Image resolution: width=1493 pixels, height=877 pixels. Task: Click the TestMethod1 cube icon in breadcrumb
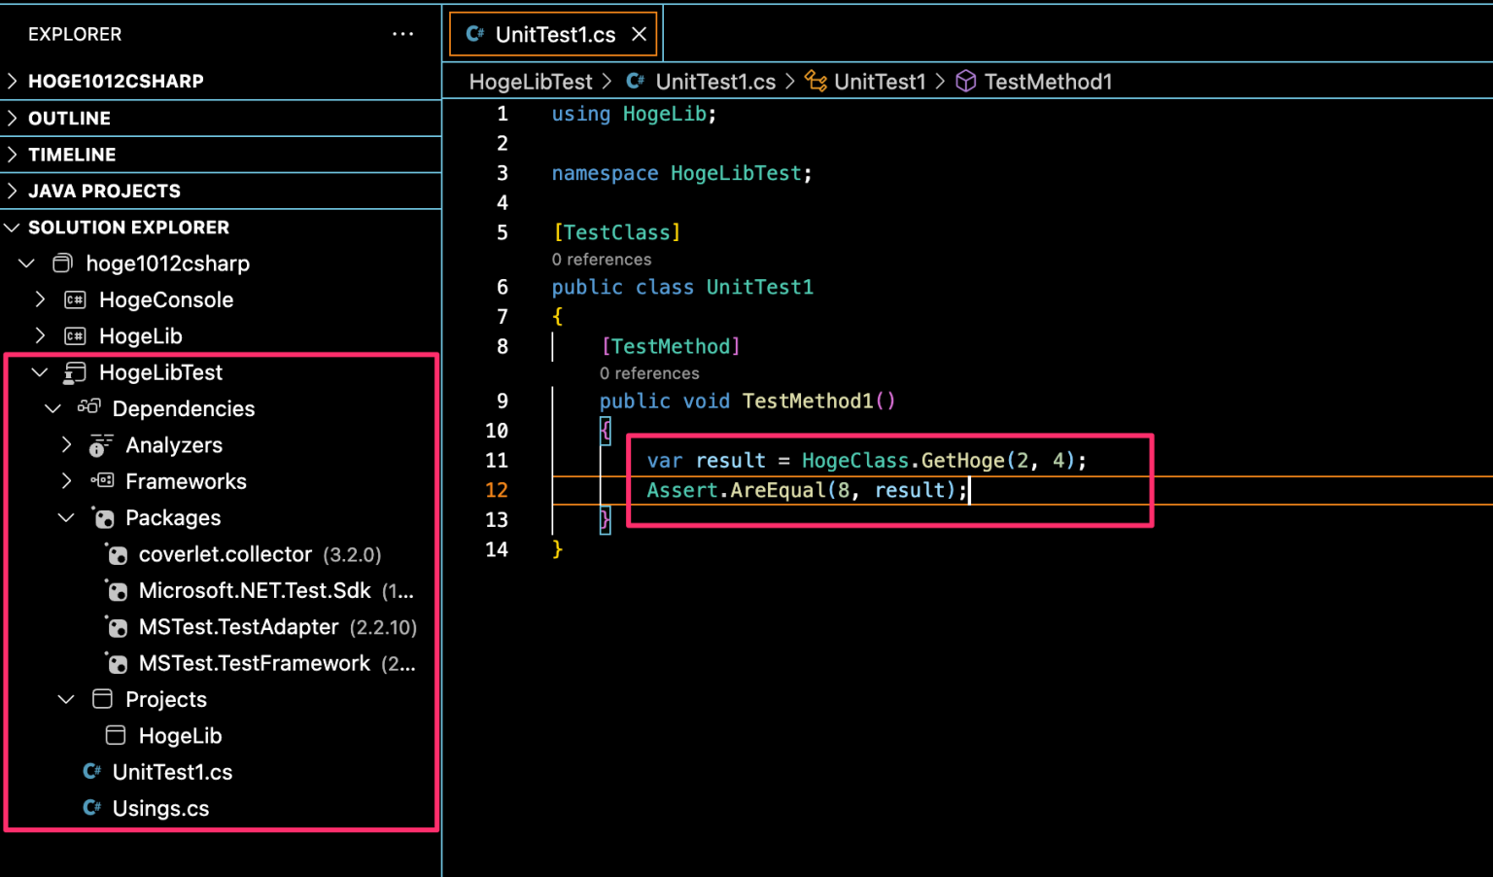[x=965, y=82]
